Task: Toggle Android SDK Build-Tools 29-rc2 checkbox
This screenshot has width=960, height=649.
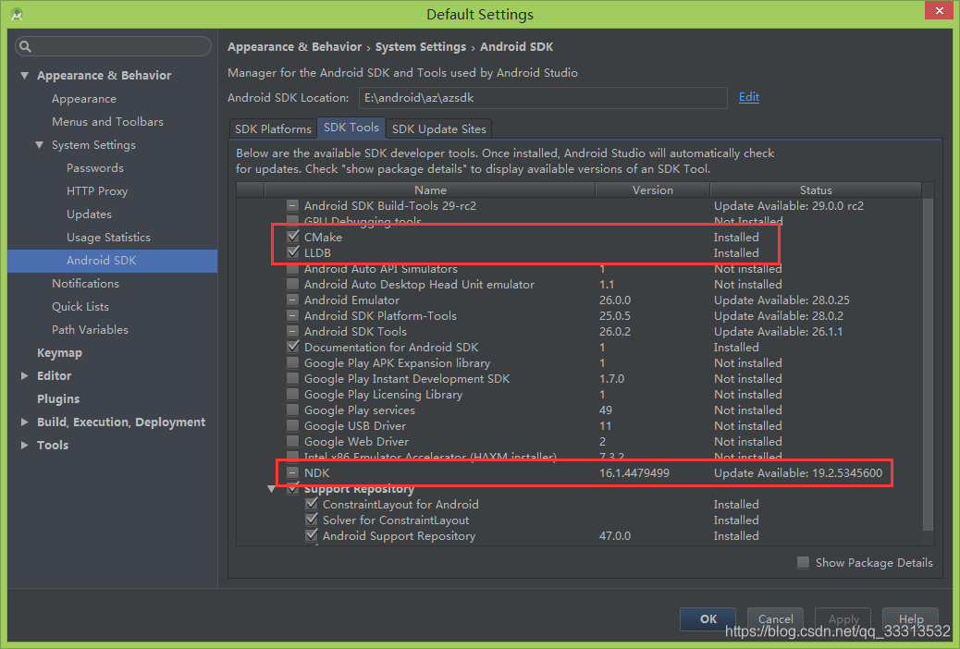Action: click(x=293, y=206)
